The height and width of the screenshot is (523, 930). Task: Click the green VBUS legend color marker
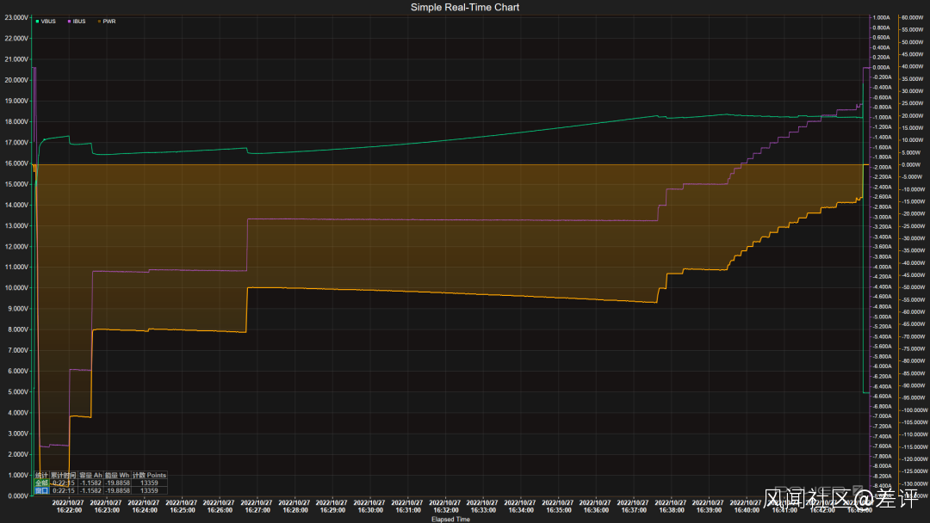[37, 22]
